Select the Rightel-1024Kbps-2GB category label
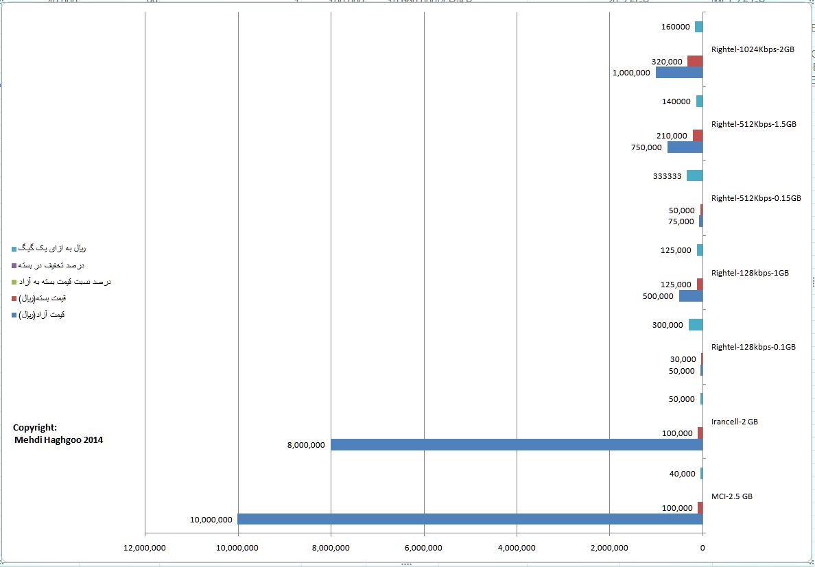The height and width of the screenshot is (567, 815). point(753,49)
